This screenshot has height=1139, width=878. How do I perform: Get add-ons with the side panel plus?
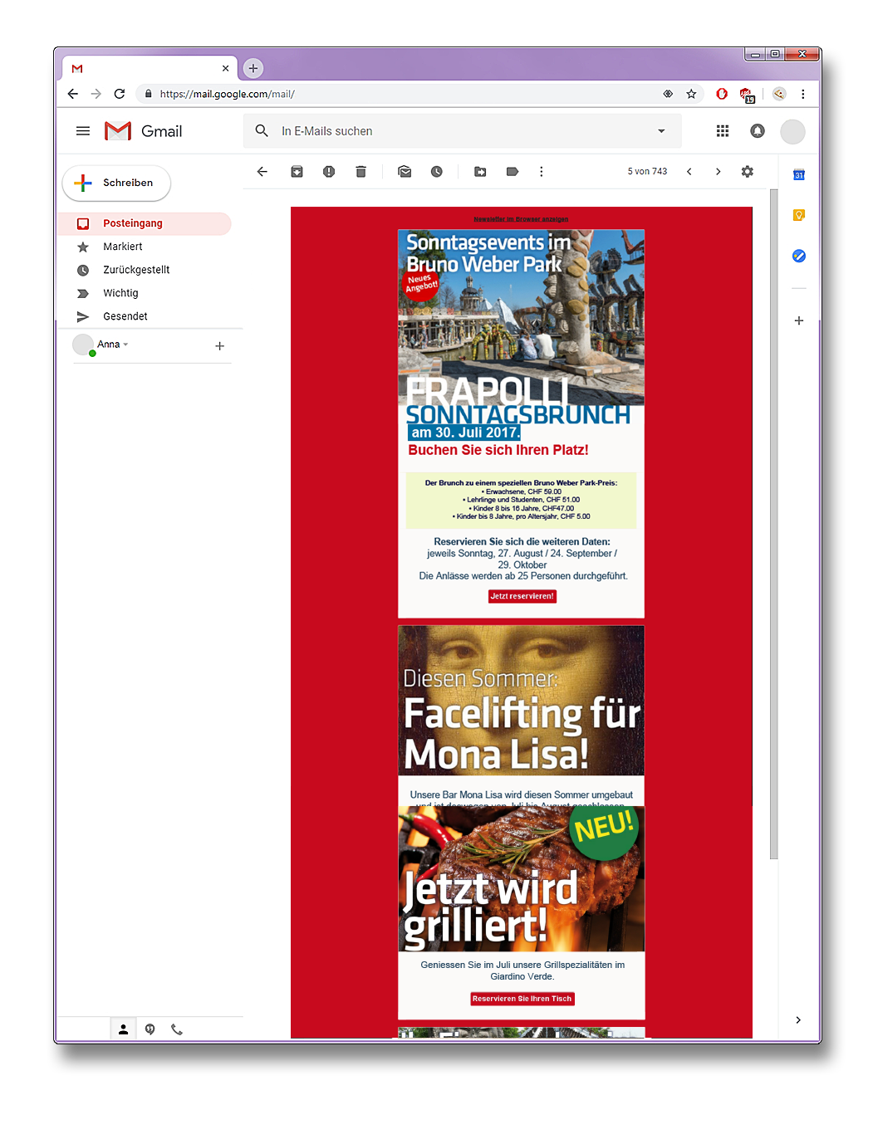799,320
